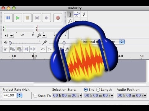Click the 'Project Rate (Hz):' label
Image resolution: width=149 pixels, height=111 pixels.
coord(16,90)
